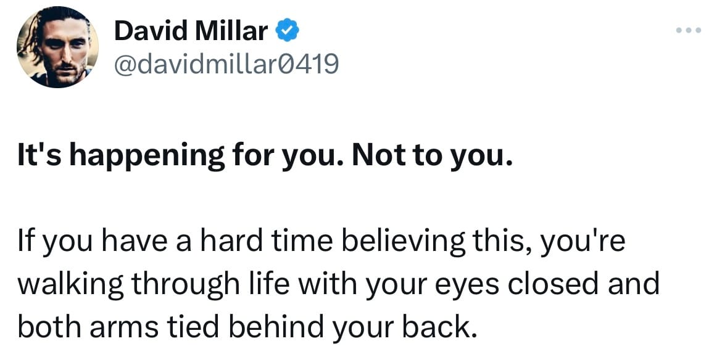Click the display name David Millar
Viewport: 722px width, 349px height.
pos(191,31)
